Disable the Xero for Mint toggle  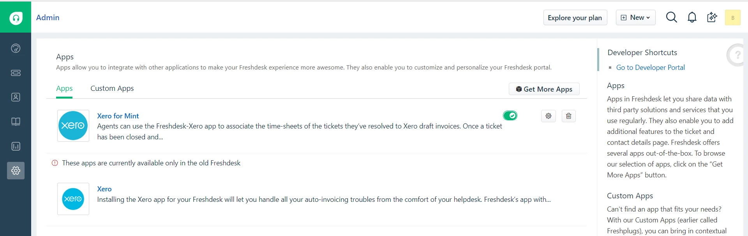(x=510, y=115)
